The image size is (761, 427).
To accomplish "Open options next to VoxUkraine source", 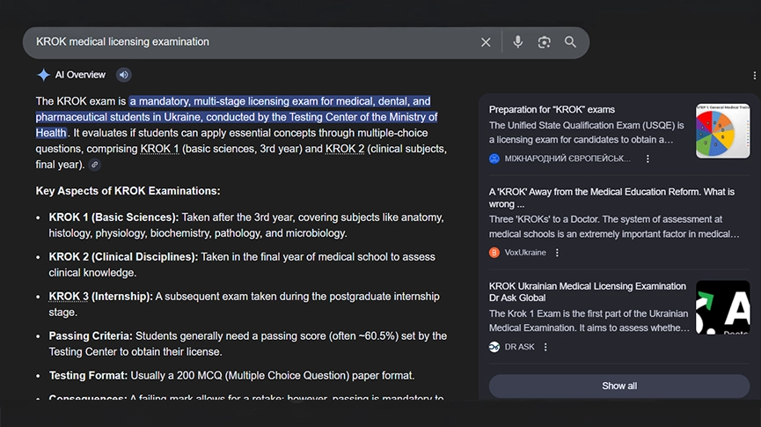I will 557,253.
